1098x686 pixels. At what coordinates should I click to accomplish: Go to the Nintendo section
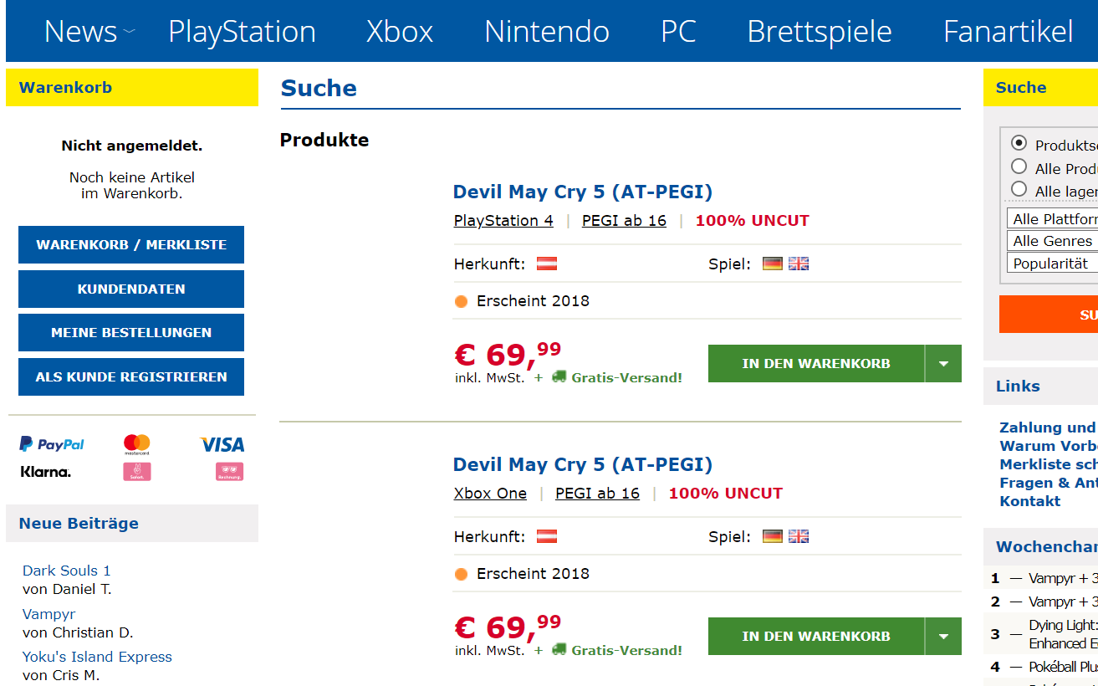pyautogui.click(x=546, y=32)
